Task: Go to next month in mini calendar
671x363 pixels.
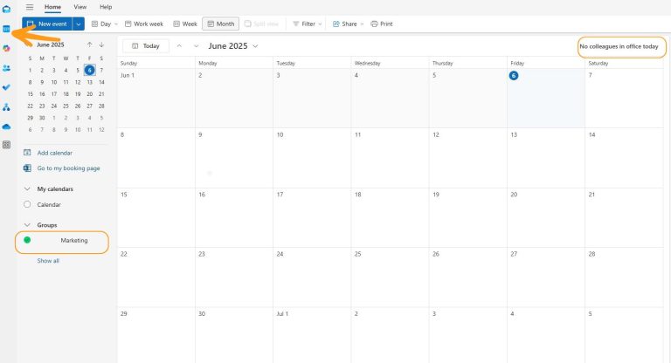Action: [x=101, y=45]
